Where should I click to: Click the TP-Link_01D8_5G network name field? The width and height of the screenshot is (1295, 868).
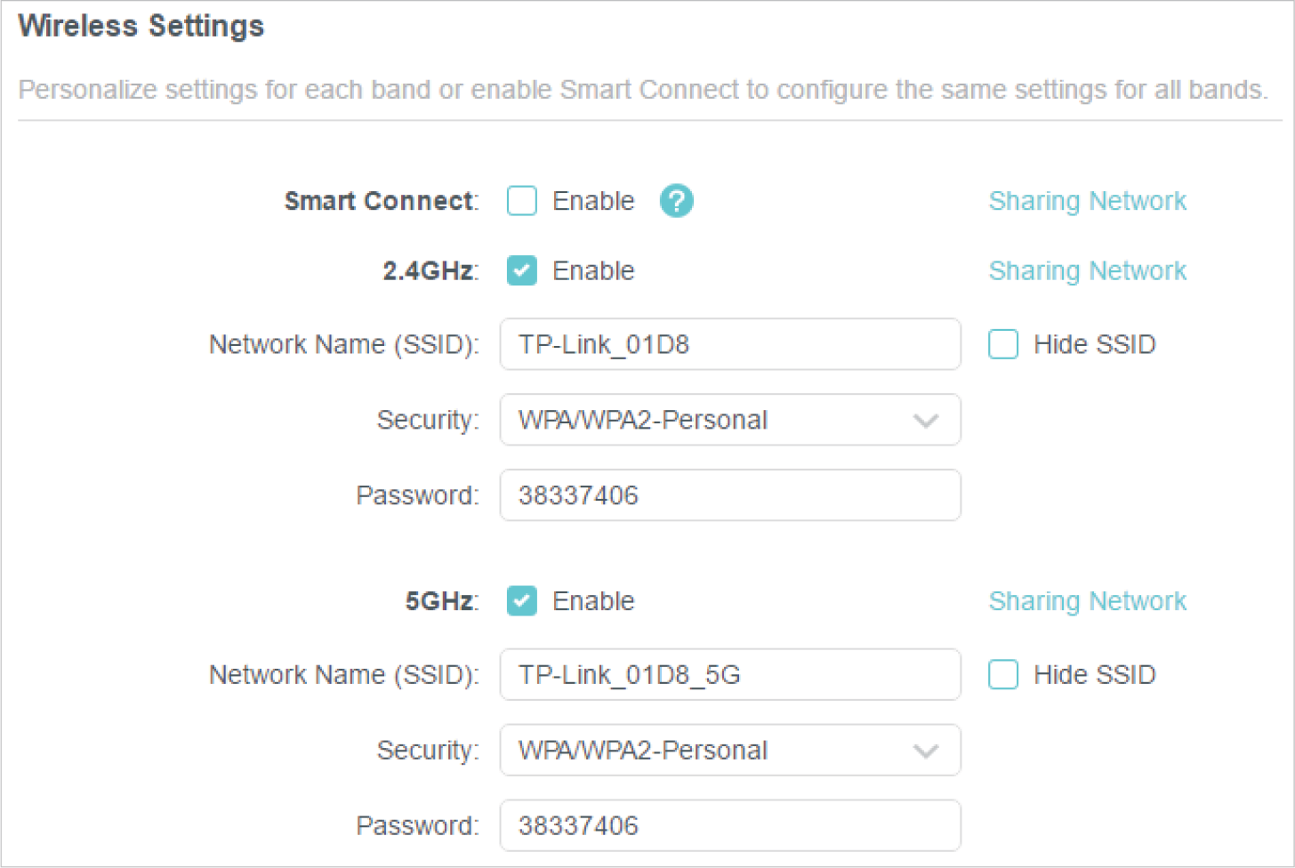click(x=729, y=675)
